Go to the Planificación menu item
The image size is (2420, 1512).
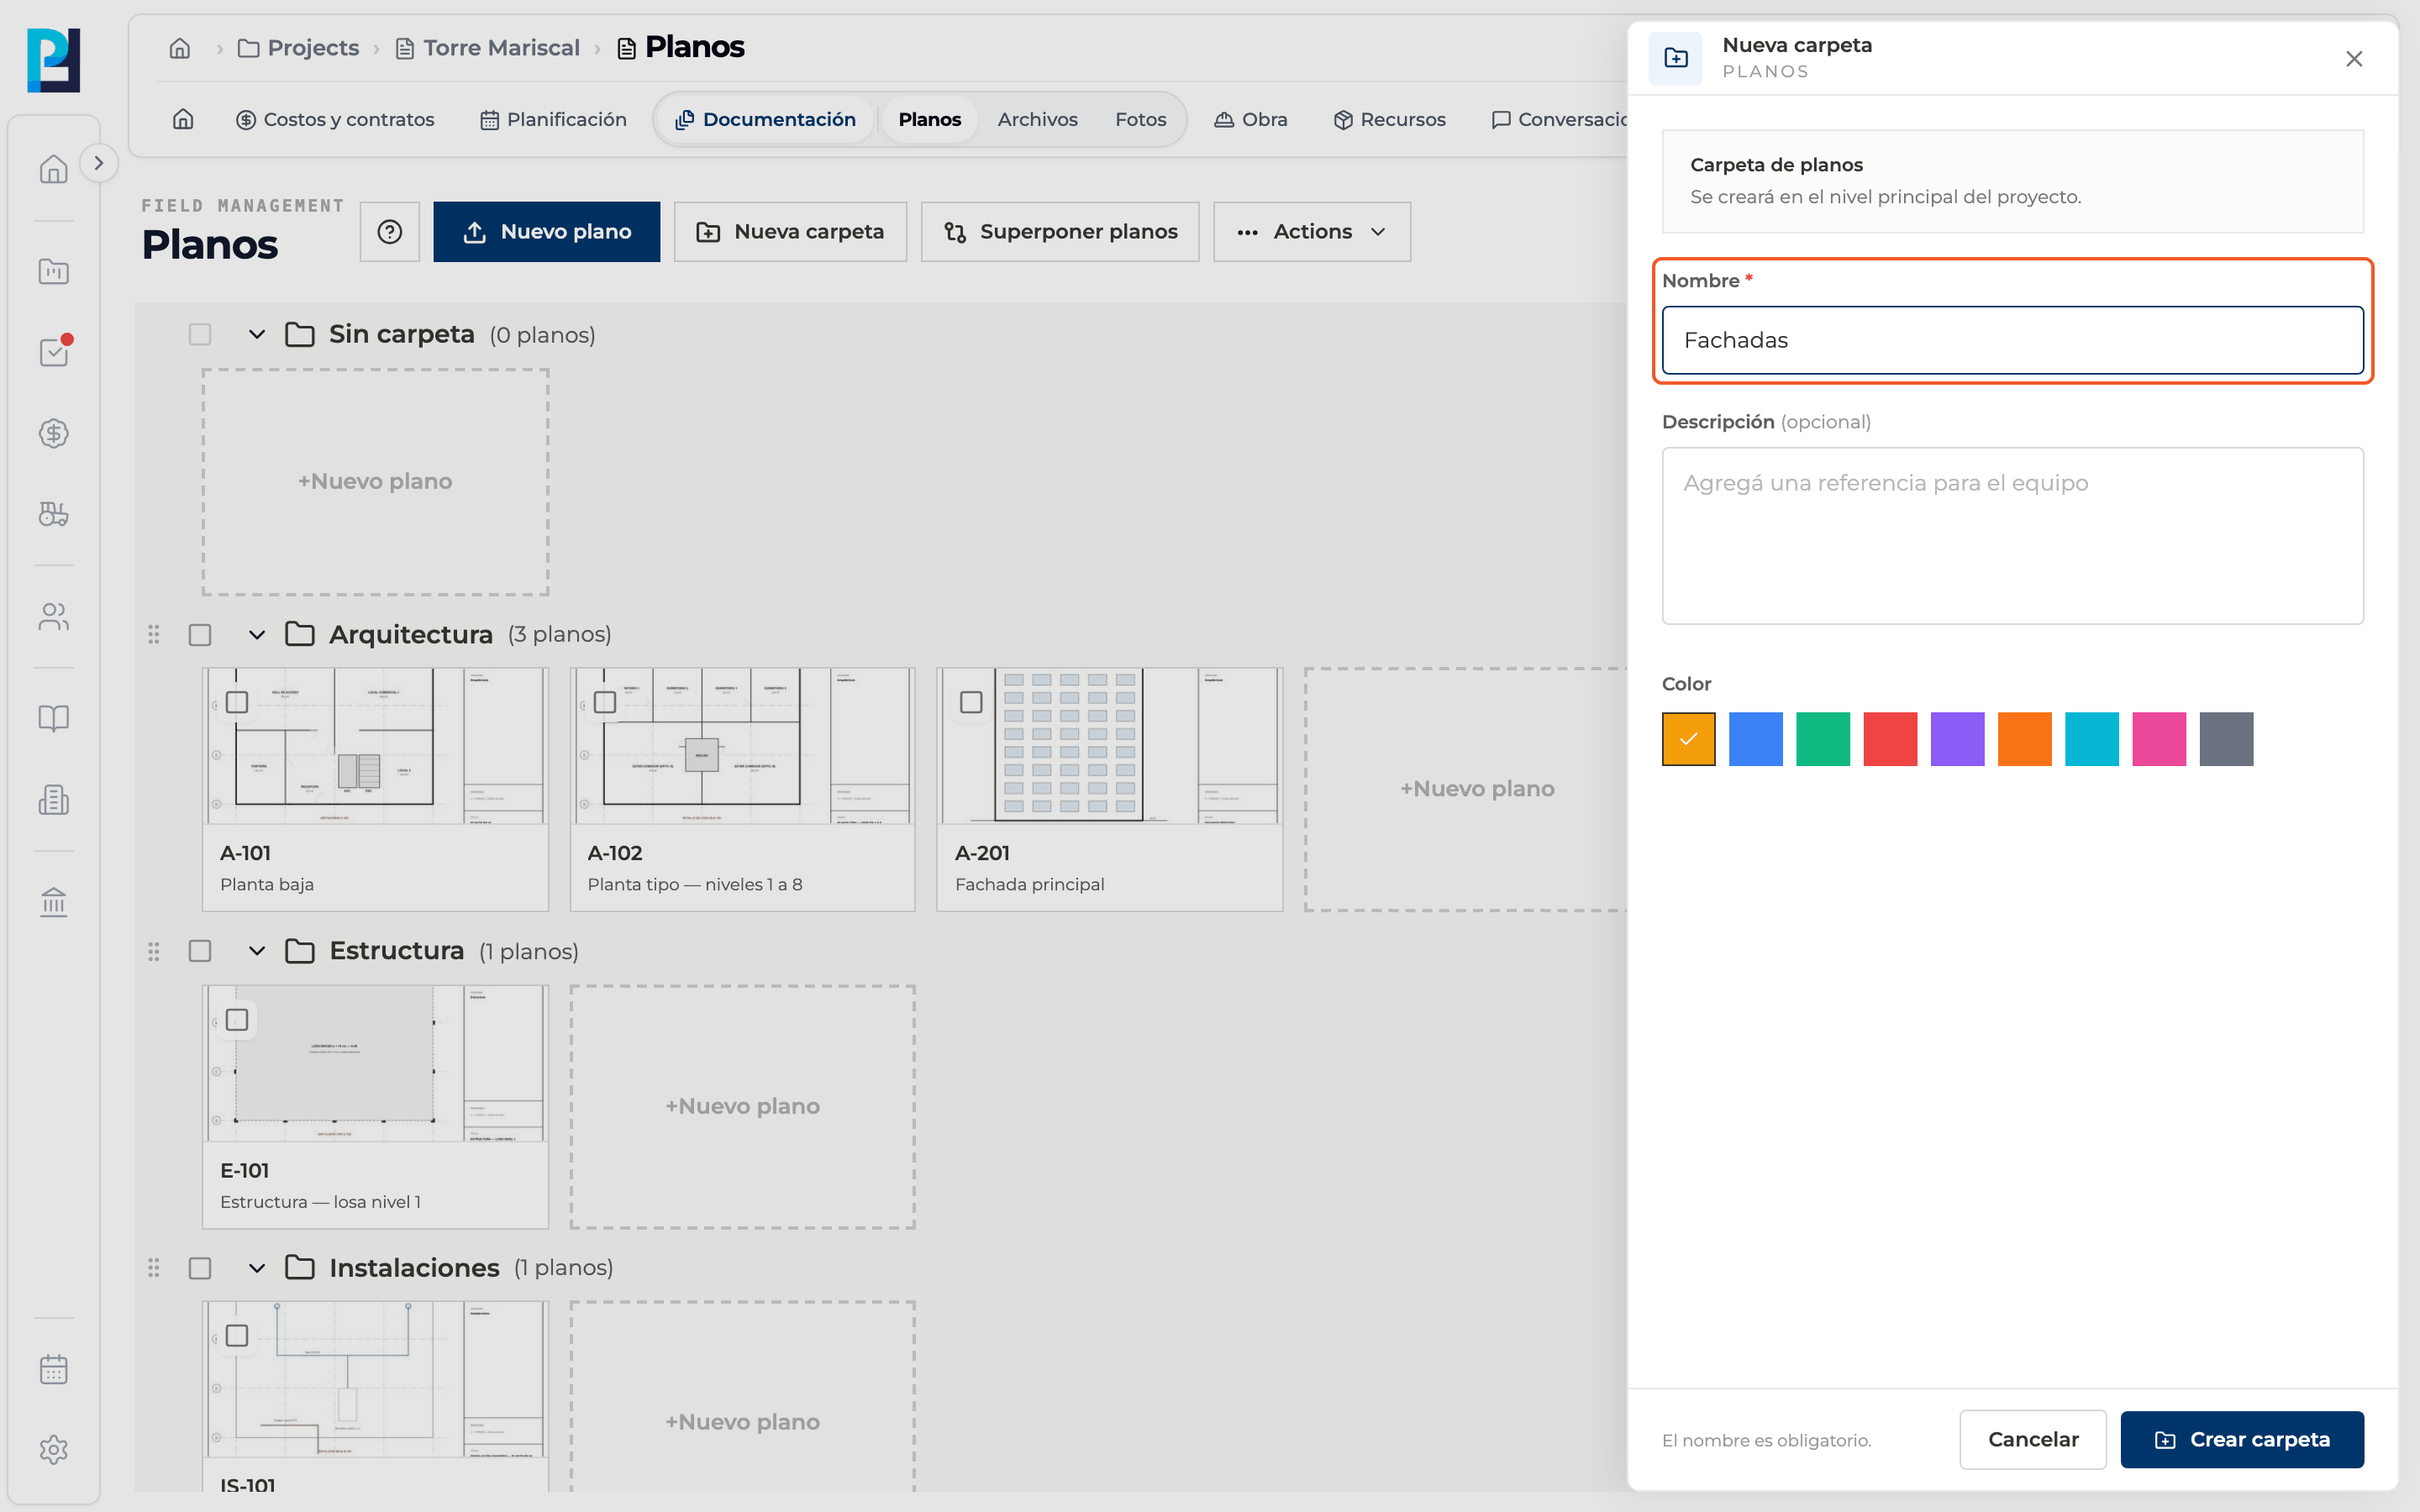553,119
